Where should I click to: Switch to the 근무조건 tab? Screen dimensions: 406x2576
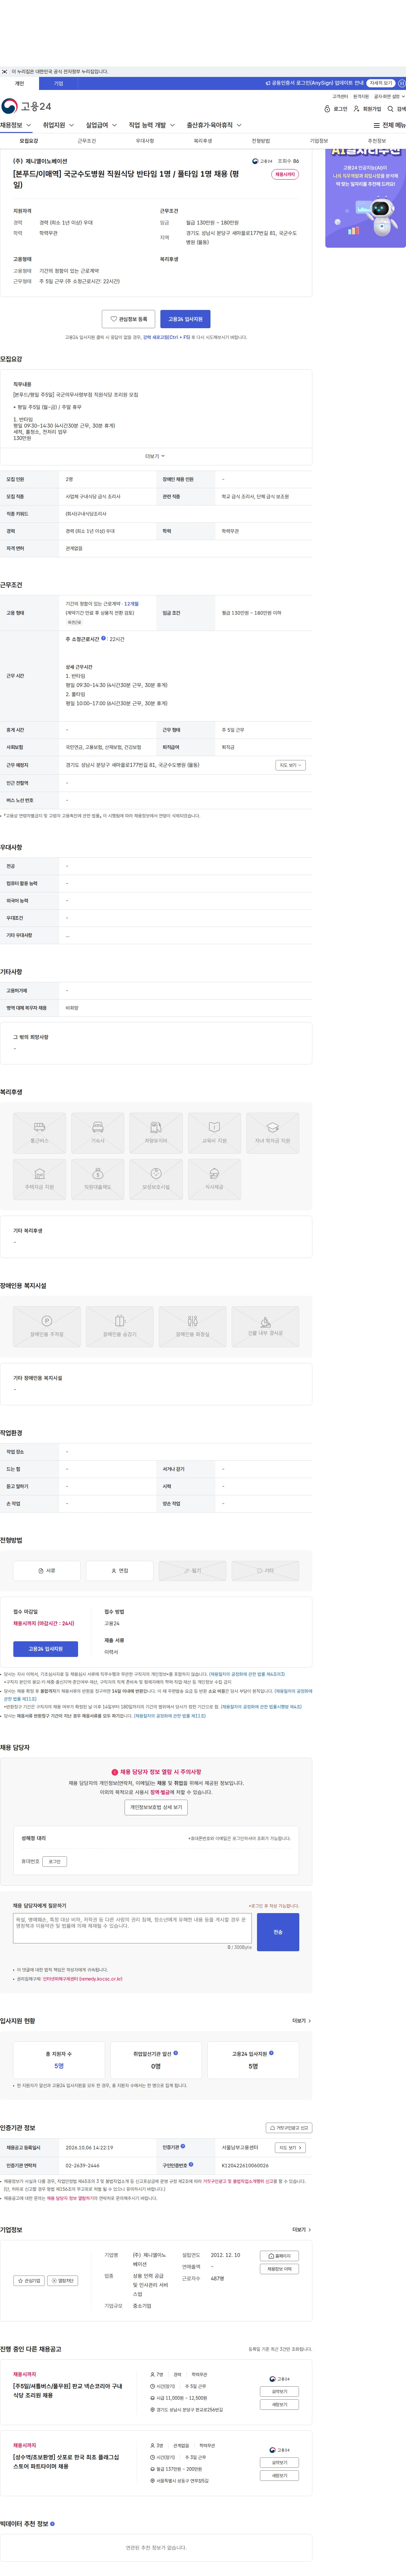[x=87, y=141]
